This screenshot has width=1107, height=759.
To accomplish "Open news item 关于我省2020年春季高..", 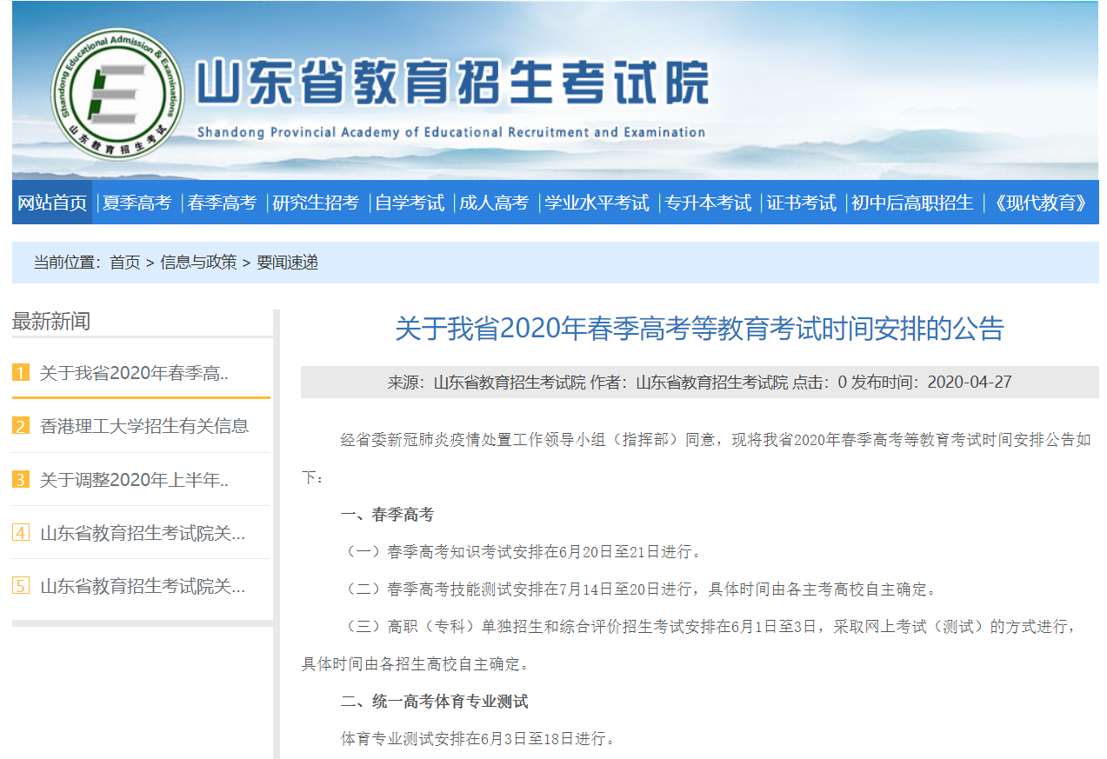I will coord(135,373).
